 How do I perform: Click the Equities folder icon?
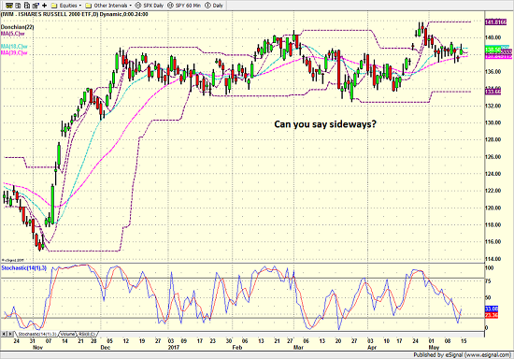54,6
